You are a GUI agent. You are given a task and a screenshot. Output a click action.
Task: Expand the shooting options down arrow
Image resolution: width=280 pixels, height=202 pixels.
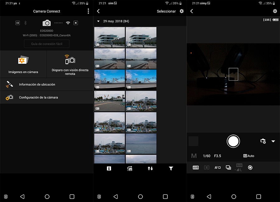click(273, 141)
